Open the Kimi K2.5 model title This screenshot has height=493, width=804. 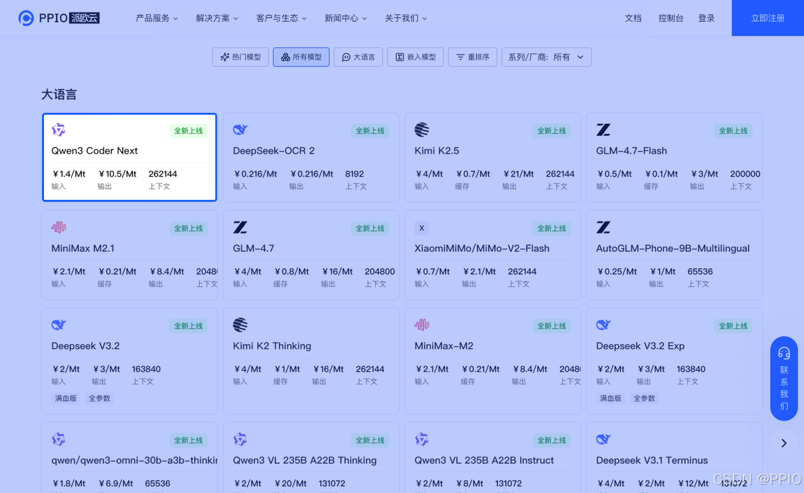[437, 151]
